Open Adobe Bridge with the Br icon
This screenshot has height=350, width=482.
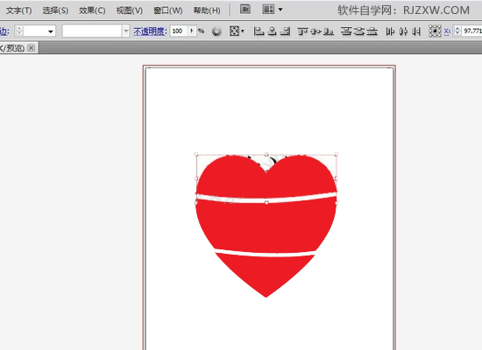[245, 10]
